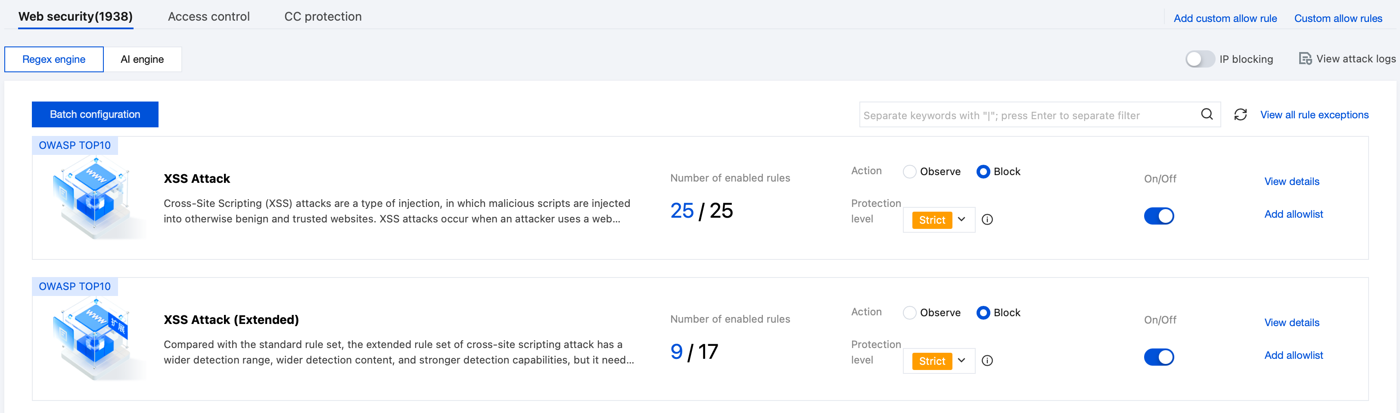Open XSS Attack protection level dropdown

point(939,220)
